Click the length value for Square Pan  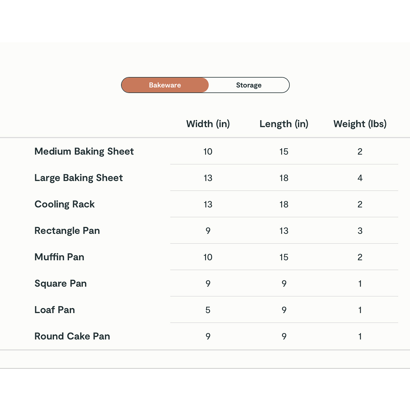(x=284, y=283)
